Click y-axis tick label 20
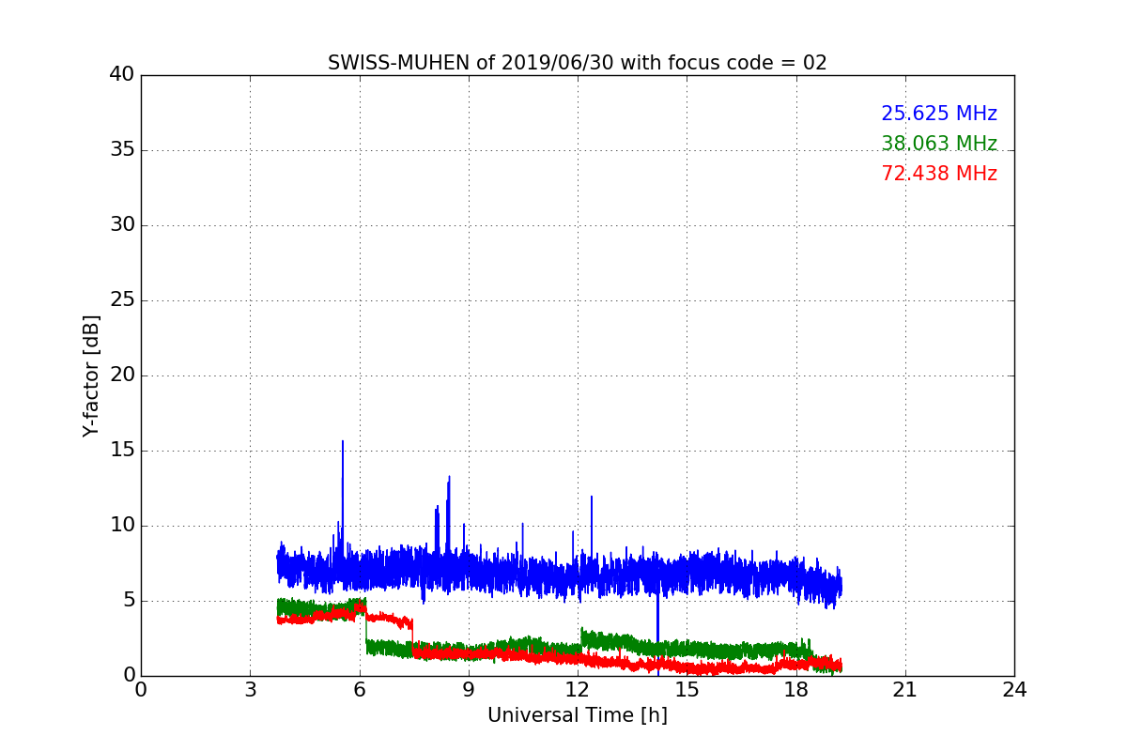Screen dimensions: 1127x751 (122, 375)
